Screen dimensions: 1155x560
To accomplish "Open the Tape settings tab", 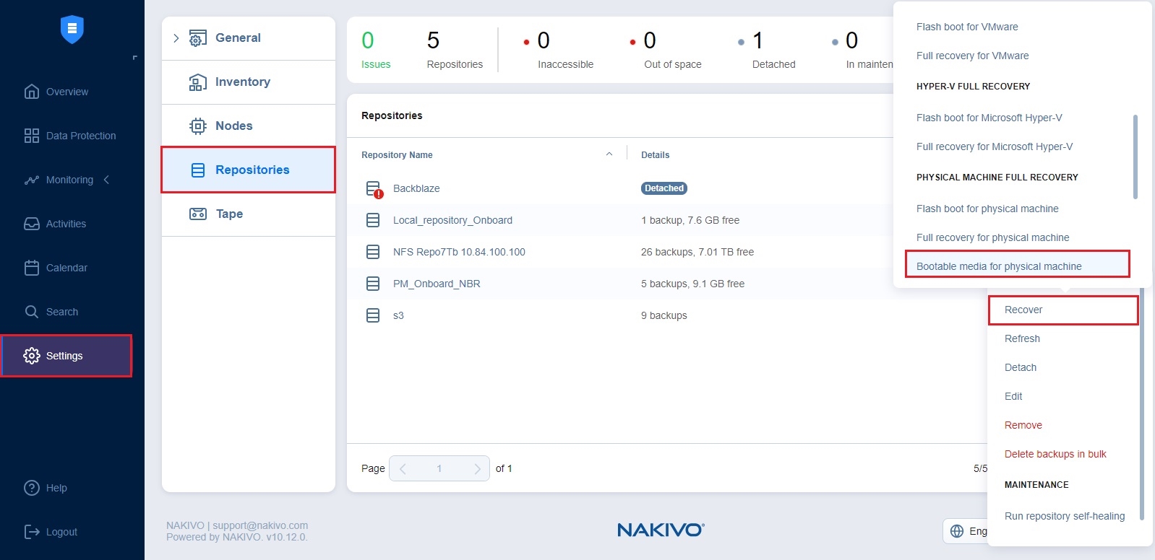I will coord(229,214).
